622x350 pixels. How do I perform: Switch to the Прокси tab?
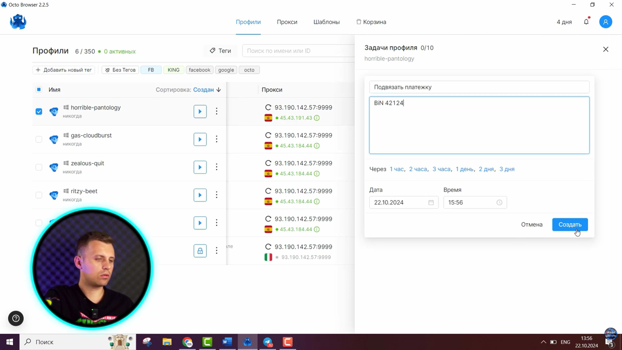287,22
